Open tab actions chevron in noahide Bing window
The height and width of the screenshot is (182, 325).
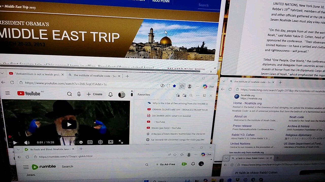pyautogui.click(x=223, y=81)
